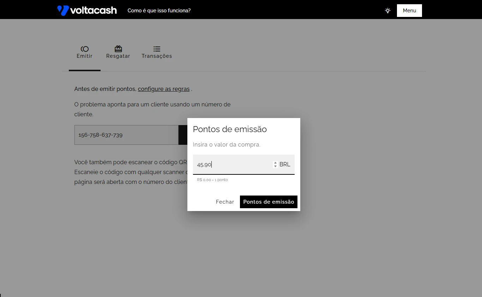Click the Emitir coins icon
The image size is (482, 297).
(85, 49)
